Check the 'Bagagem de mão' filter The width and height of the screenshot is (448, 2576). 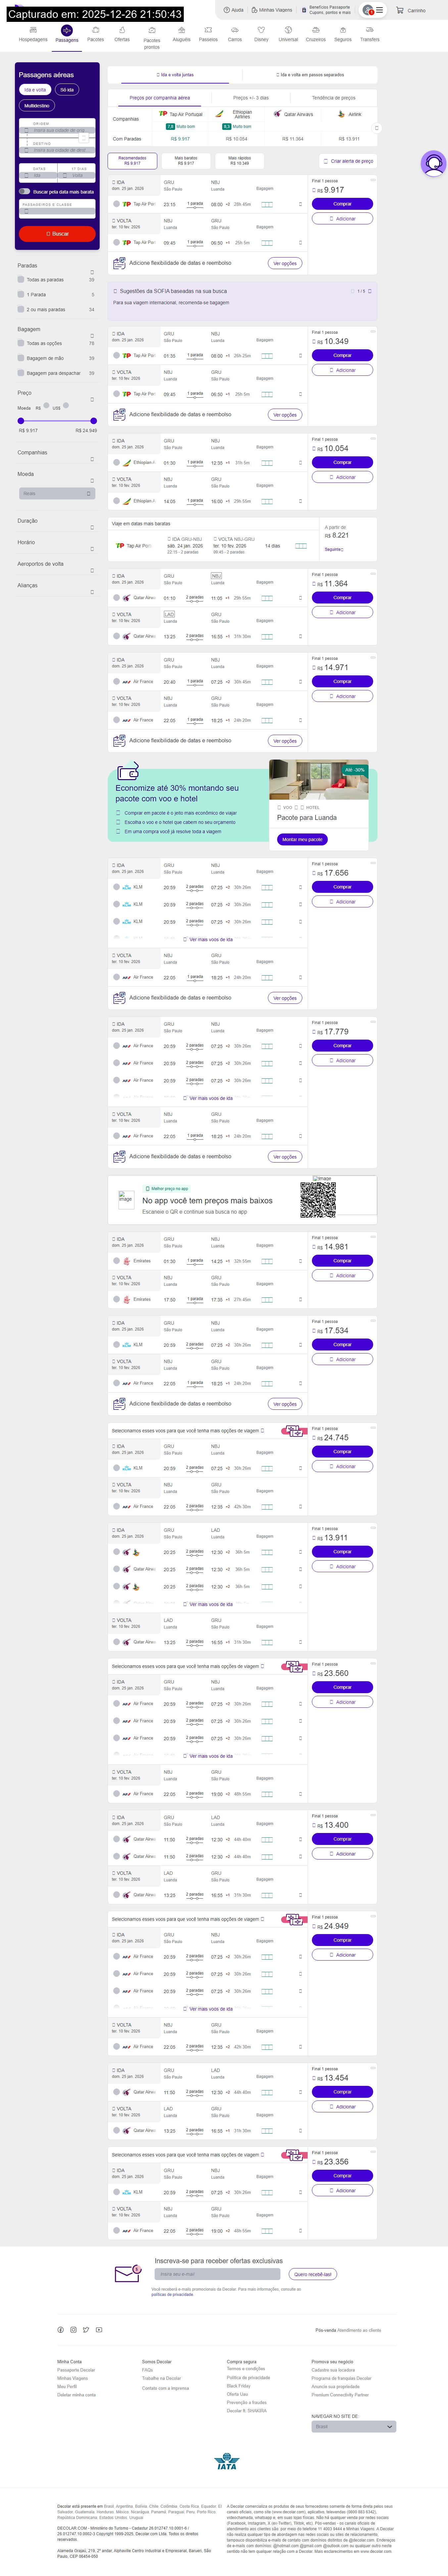pos(21,358)
